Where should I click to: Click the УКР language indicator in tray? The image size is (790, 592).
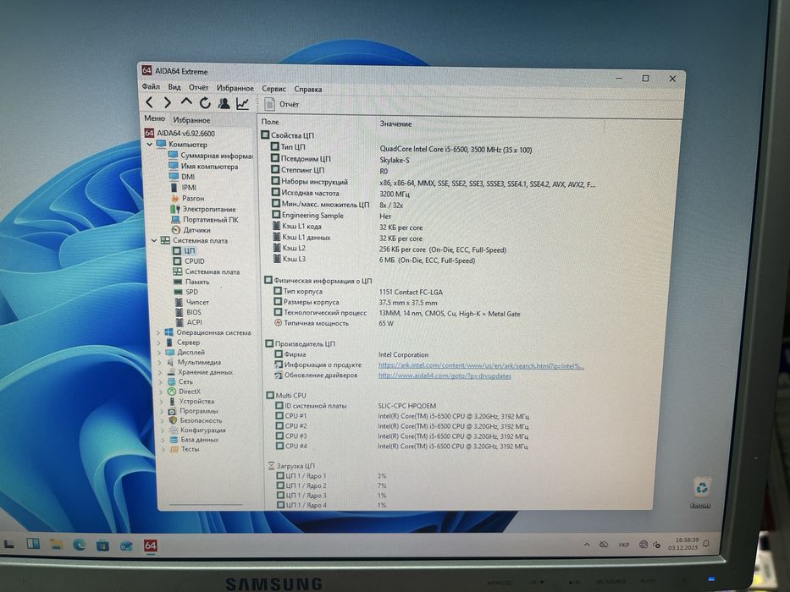(624, 545)
